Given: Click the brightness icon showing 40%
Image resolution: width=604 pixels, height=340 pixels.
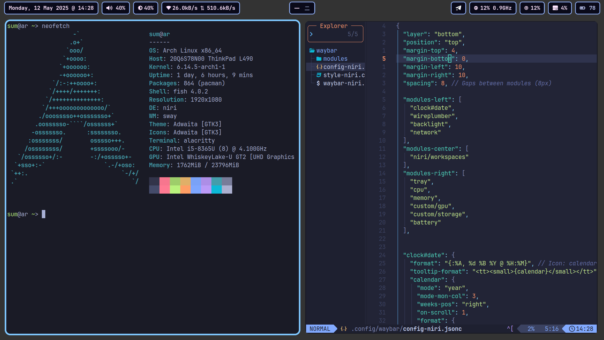Looking at the screenshot, I should [140, 8].
